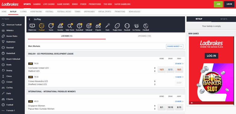
Task: Click the Ladbrokes logo
Action: [10, 4]
